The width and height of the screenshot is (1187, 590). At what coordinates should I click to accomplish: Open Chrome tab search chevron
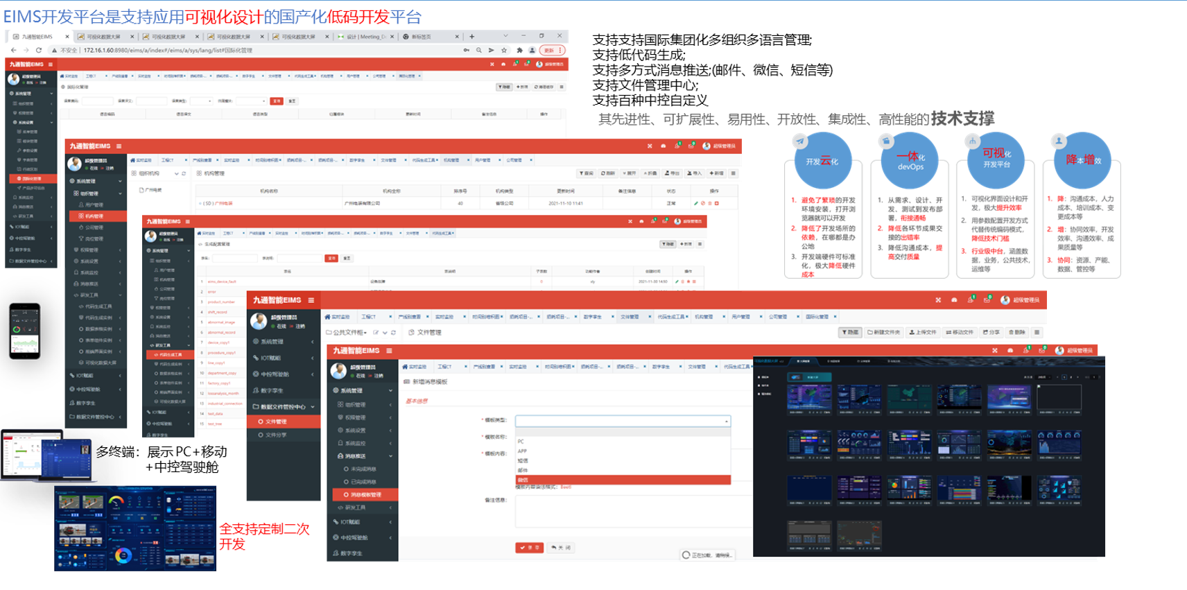tap(505, 36)
